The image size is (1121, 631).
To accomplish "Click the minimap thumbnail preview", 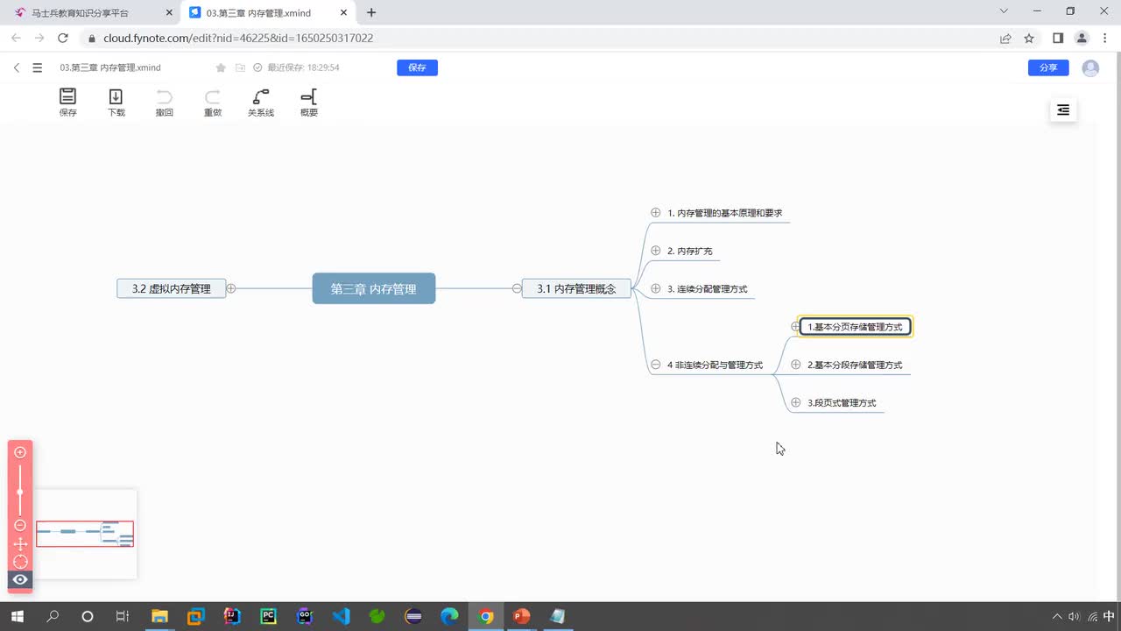I will [85, 534].
